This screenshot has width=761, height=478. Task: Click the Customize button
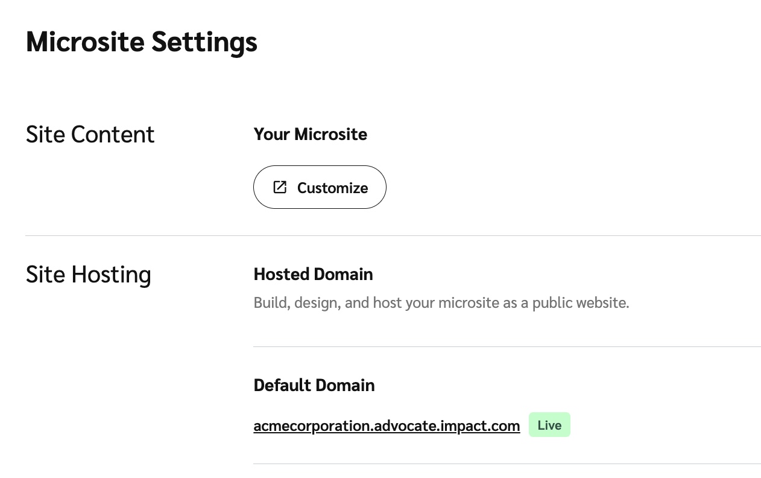(x=320, y=187)
